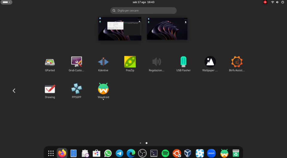Image resolution: width=287 pixels, height=158 pixels.
Task: Show all apps via dock grid button
Action: [51, 153]
